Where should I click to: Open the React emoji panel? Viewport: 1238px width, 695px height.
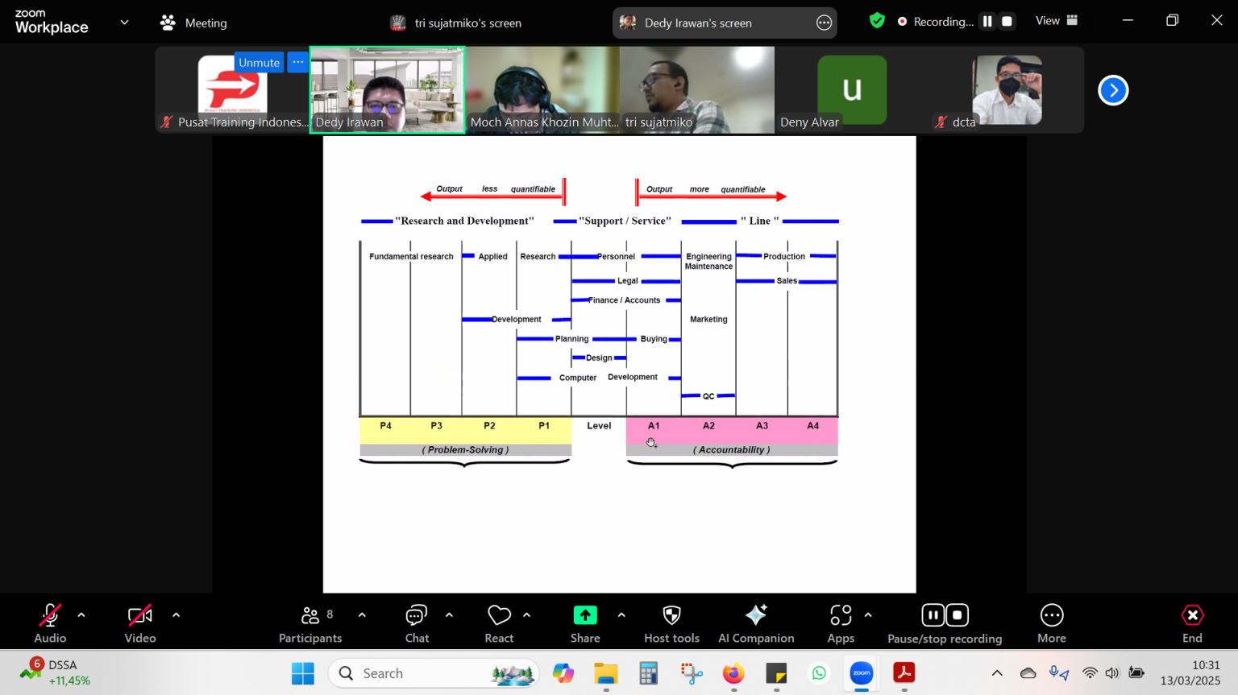(498, 621)
